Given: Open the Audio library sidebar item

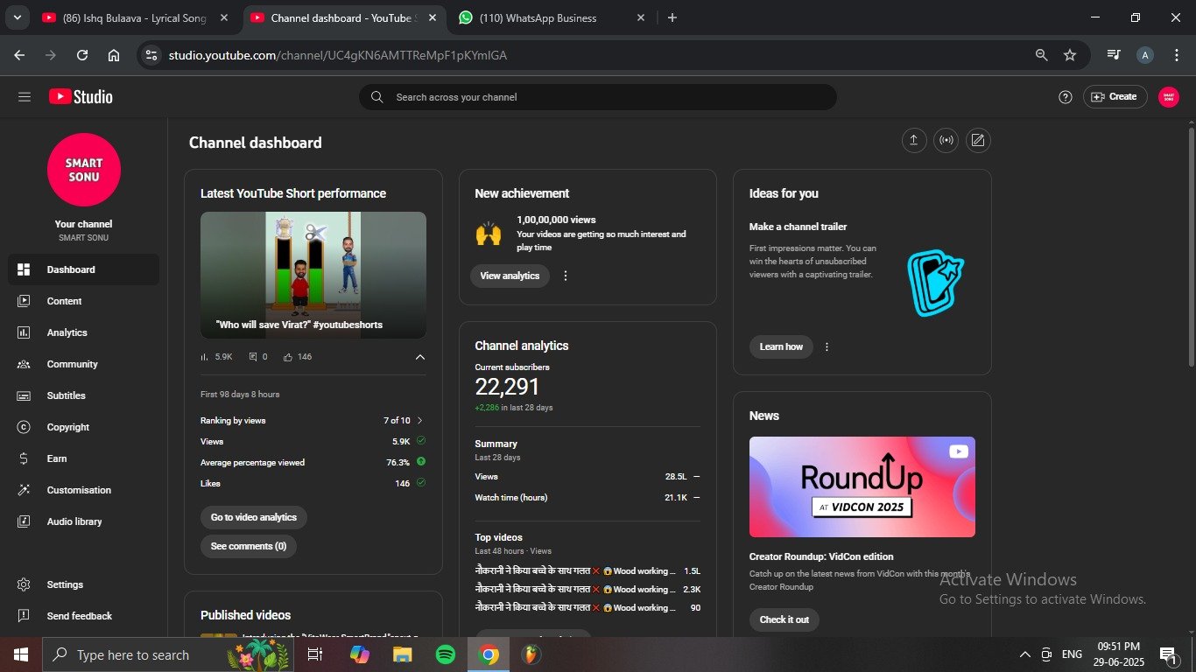Looking at the screenshot, I should pos(83,521).
